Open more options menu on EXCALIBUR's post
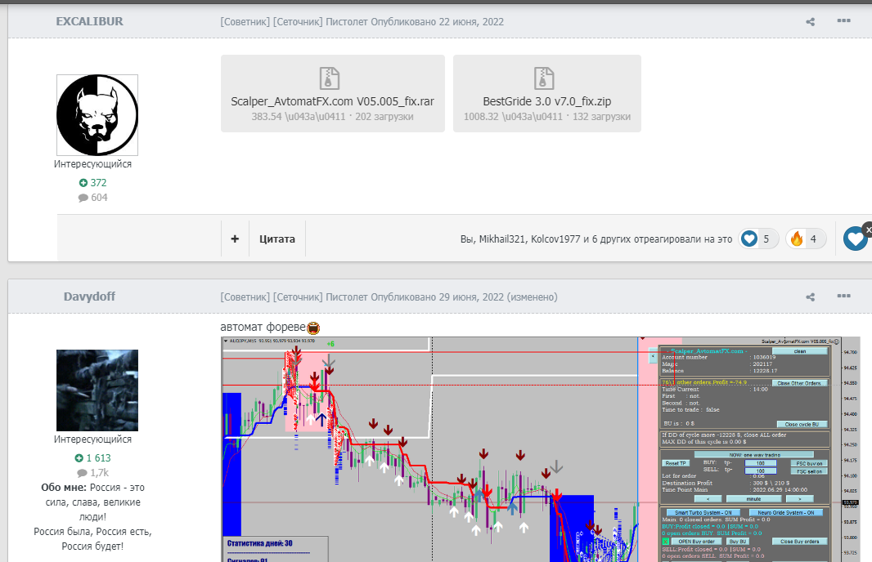The width and height of the screenshot is (872, 562). click(843, 20)
